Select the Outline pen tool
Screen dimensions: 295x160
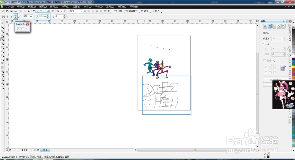[2, 79]
